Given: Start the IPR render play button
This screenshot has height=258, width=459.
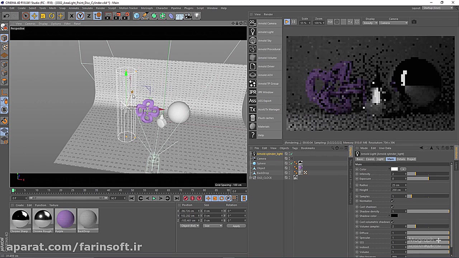Looking at the screenshot, I should click(x=287, y=22).
